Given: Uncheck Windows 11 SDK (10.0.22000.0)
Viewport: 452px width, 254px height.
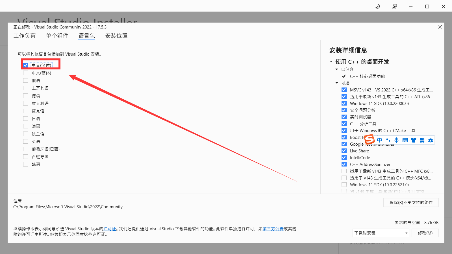Looking at the screenshot, I should pyautogui.click(x=344, y=103).
